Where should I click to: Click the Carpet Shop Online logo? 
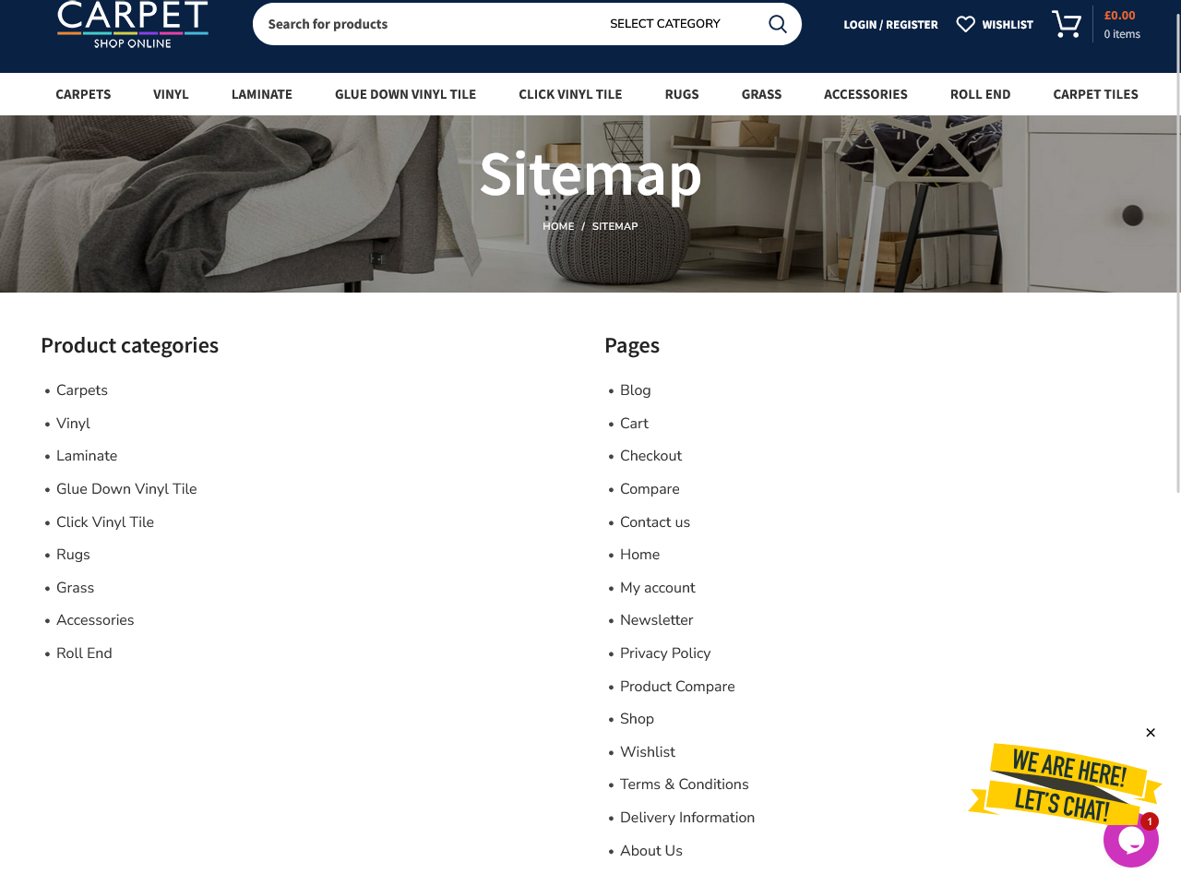[133, 24]
